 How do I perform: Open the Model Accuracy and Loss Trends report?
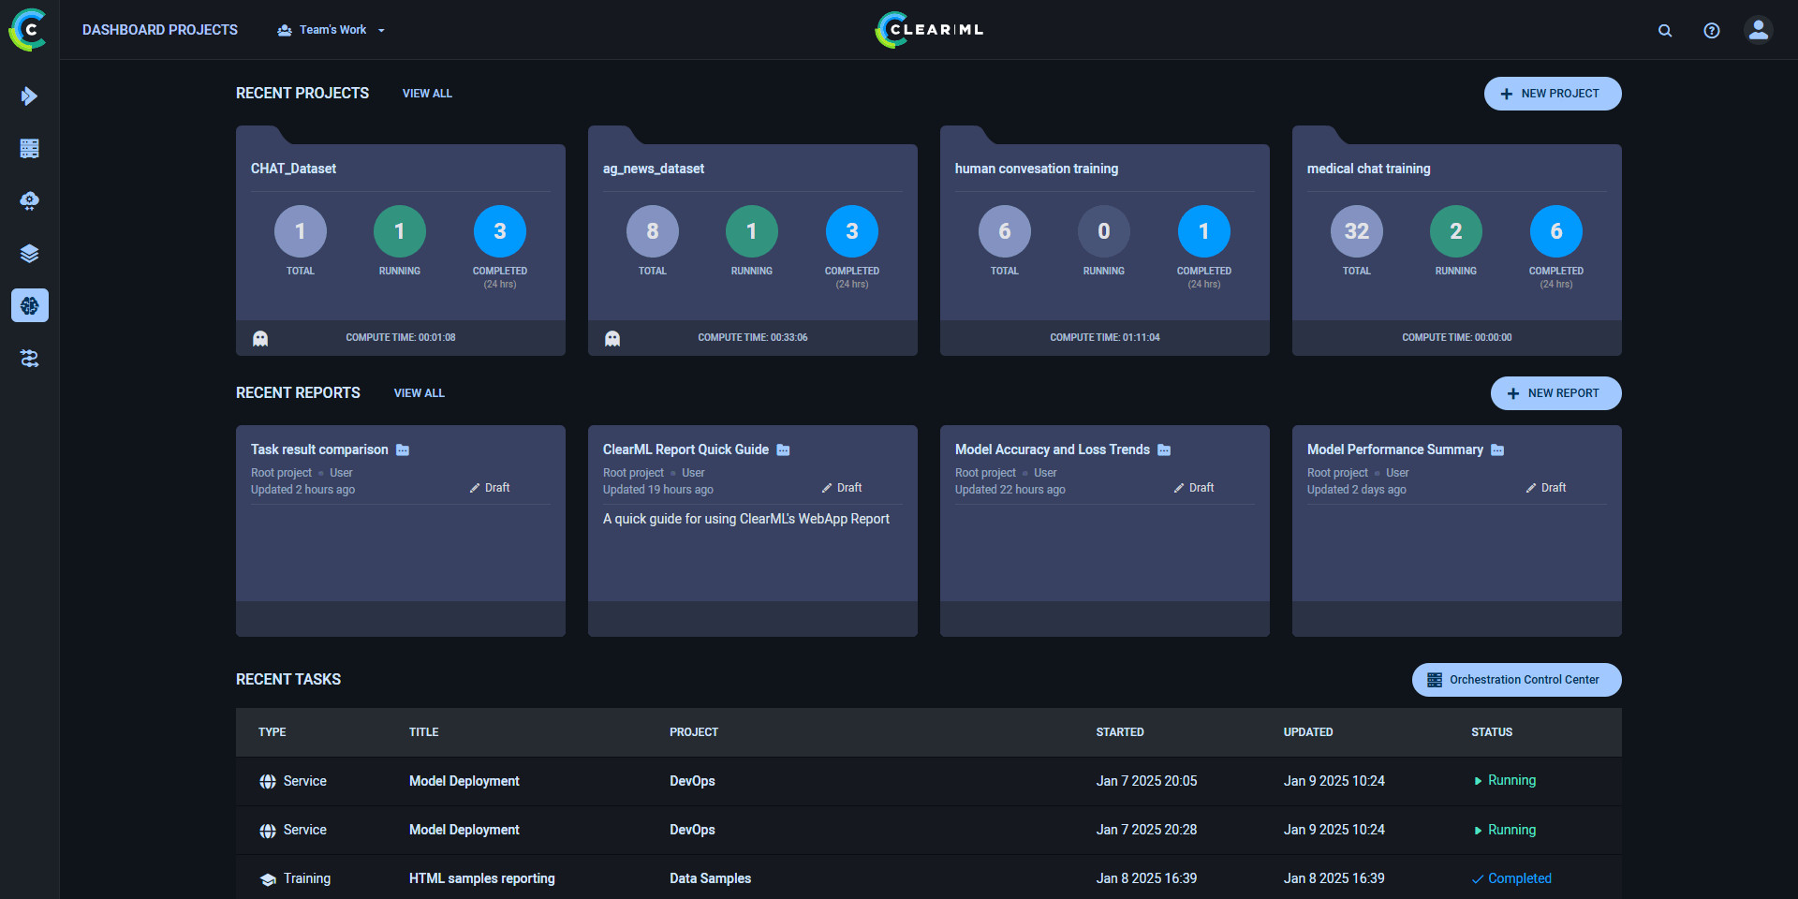coord(1052,449)
